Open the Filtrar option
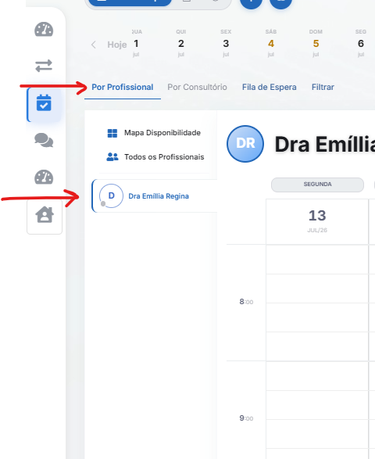 323,88
